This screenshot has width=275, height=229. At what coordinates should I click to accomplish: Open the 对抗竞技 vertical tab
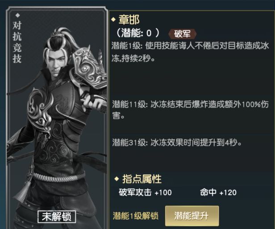click(x=17, y=42)
